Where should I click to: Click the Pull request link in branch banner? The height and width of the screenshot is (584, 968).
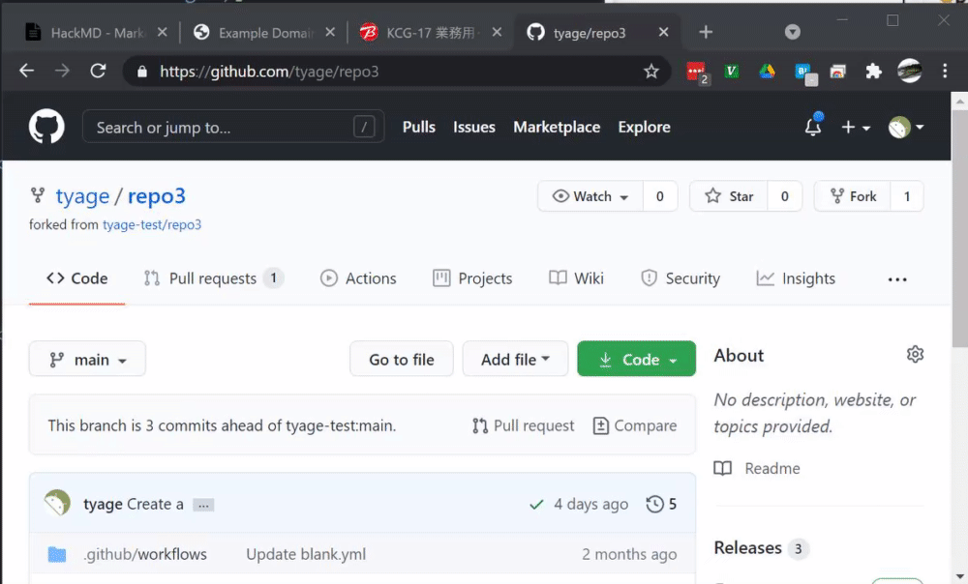[x=524, y=425]
